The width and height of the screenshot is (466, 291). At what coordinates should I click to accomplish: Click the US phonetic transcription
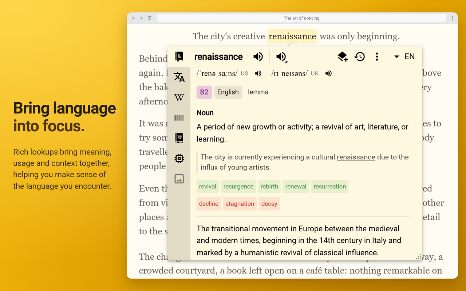click(x=217, y=73)
